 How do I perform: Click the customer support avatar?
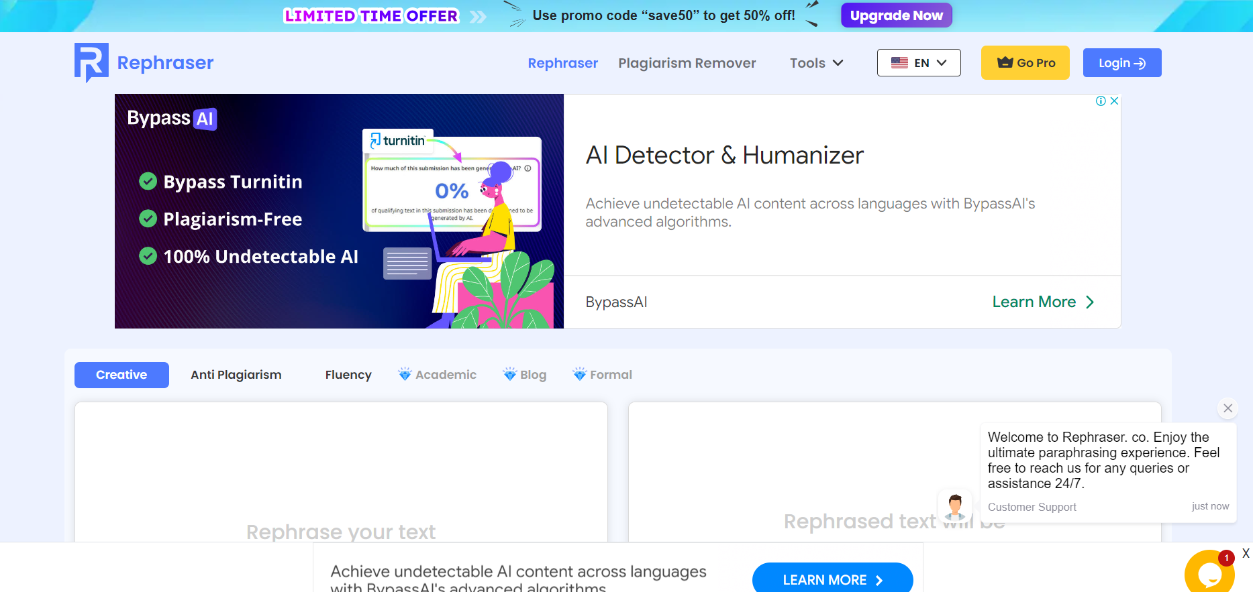(x=955, y=506)
